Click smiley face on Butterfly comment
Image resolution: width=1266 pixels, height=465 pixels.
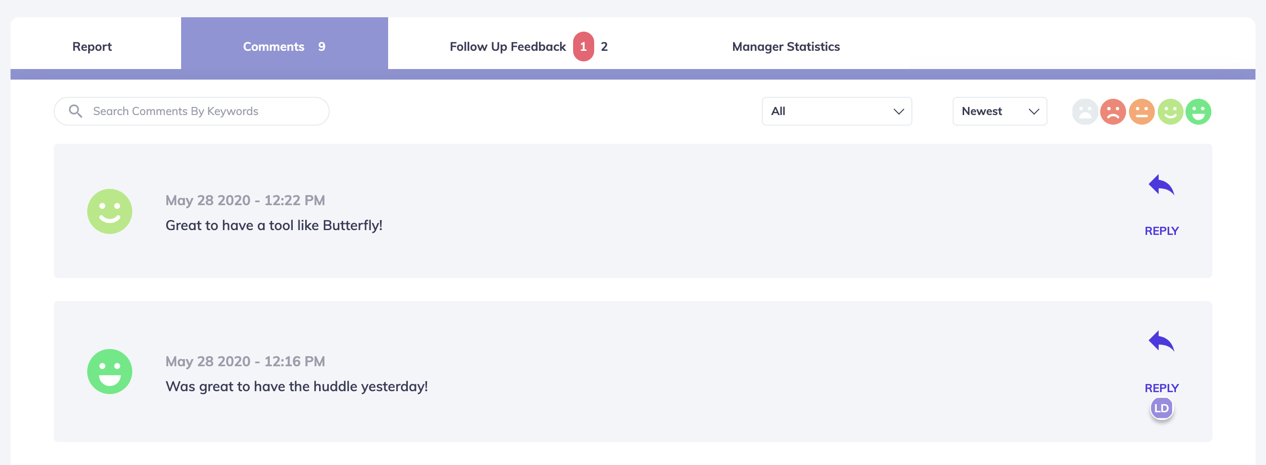[x=110, y=211]
